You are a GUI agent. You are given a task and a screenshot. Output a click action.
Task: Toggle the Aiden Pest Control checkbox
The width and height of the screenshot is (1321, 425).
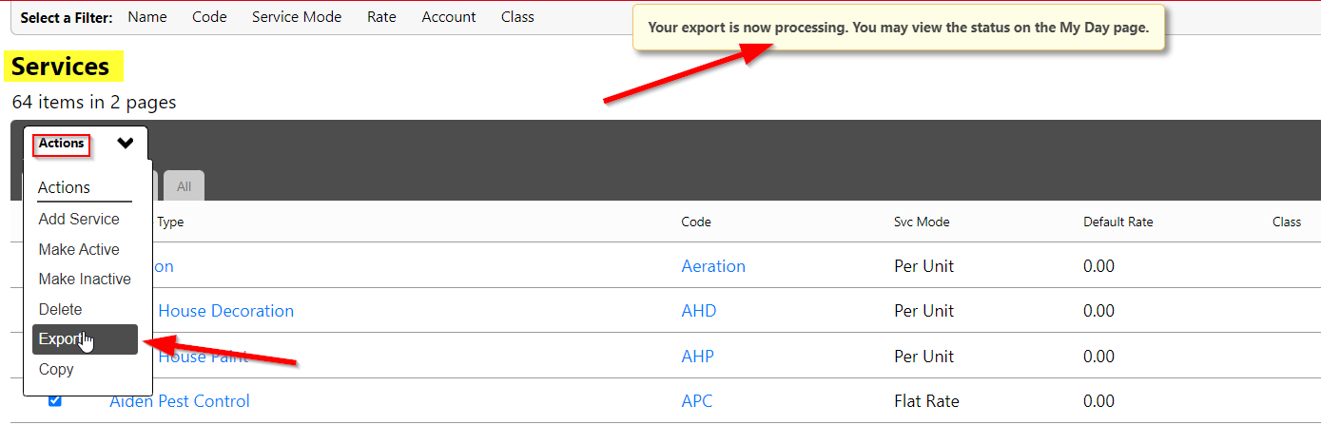(x=54, y=400)
